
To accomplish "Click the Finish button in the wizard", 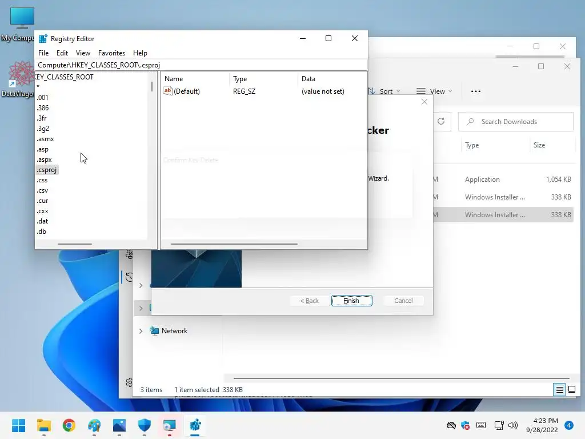I will [351, 301].
